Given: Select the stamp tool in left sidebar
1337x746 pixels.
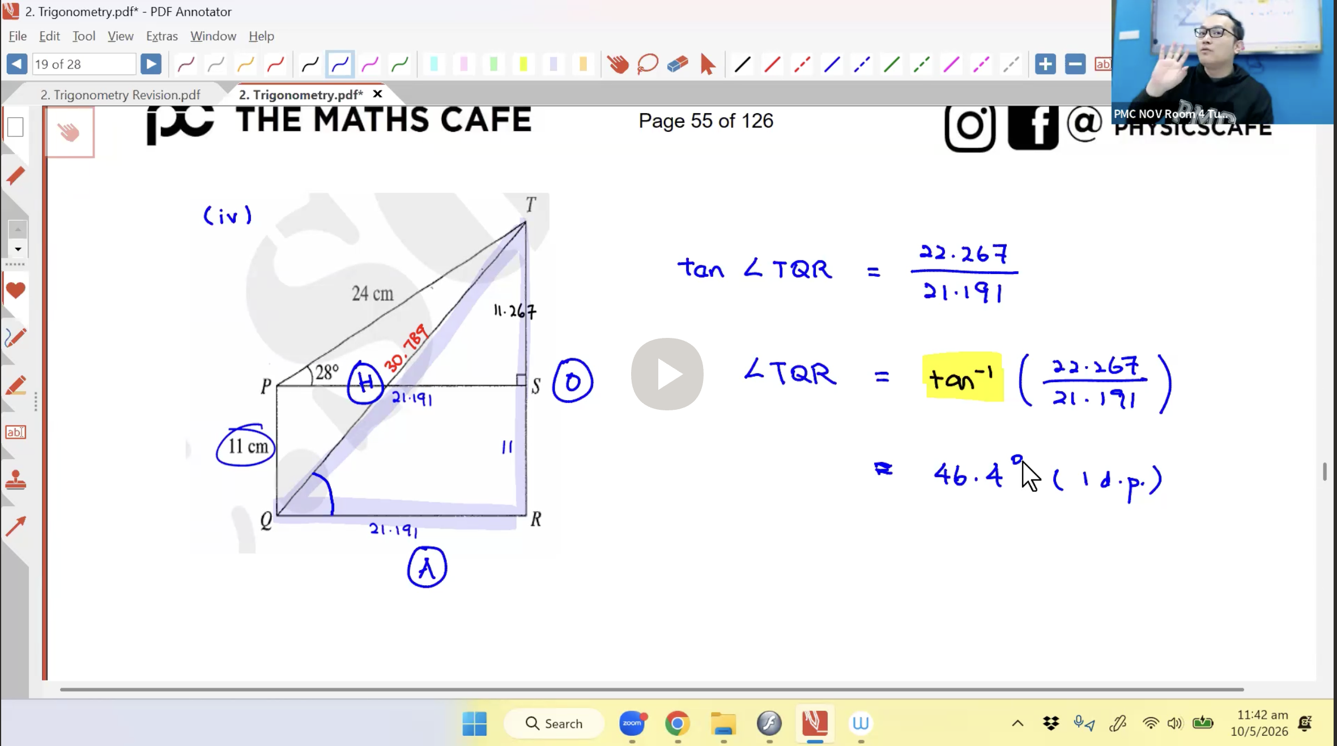Looking at the screenshot, I should pyautogui.click(x=15, y=480).
